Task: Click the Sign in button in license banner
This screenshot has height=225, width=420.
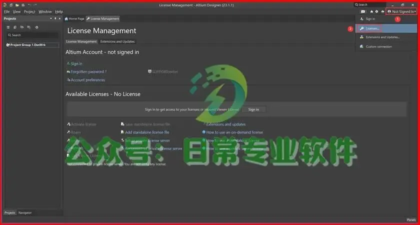Action: 253,109
